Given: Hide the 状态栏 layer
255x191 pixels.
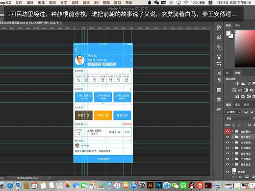Looking at the screenshot, I should click(x=228, y=171).
